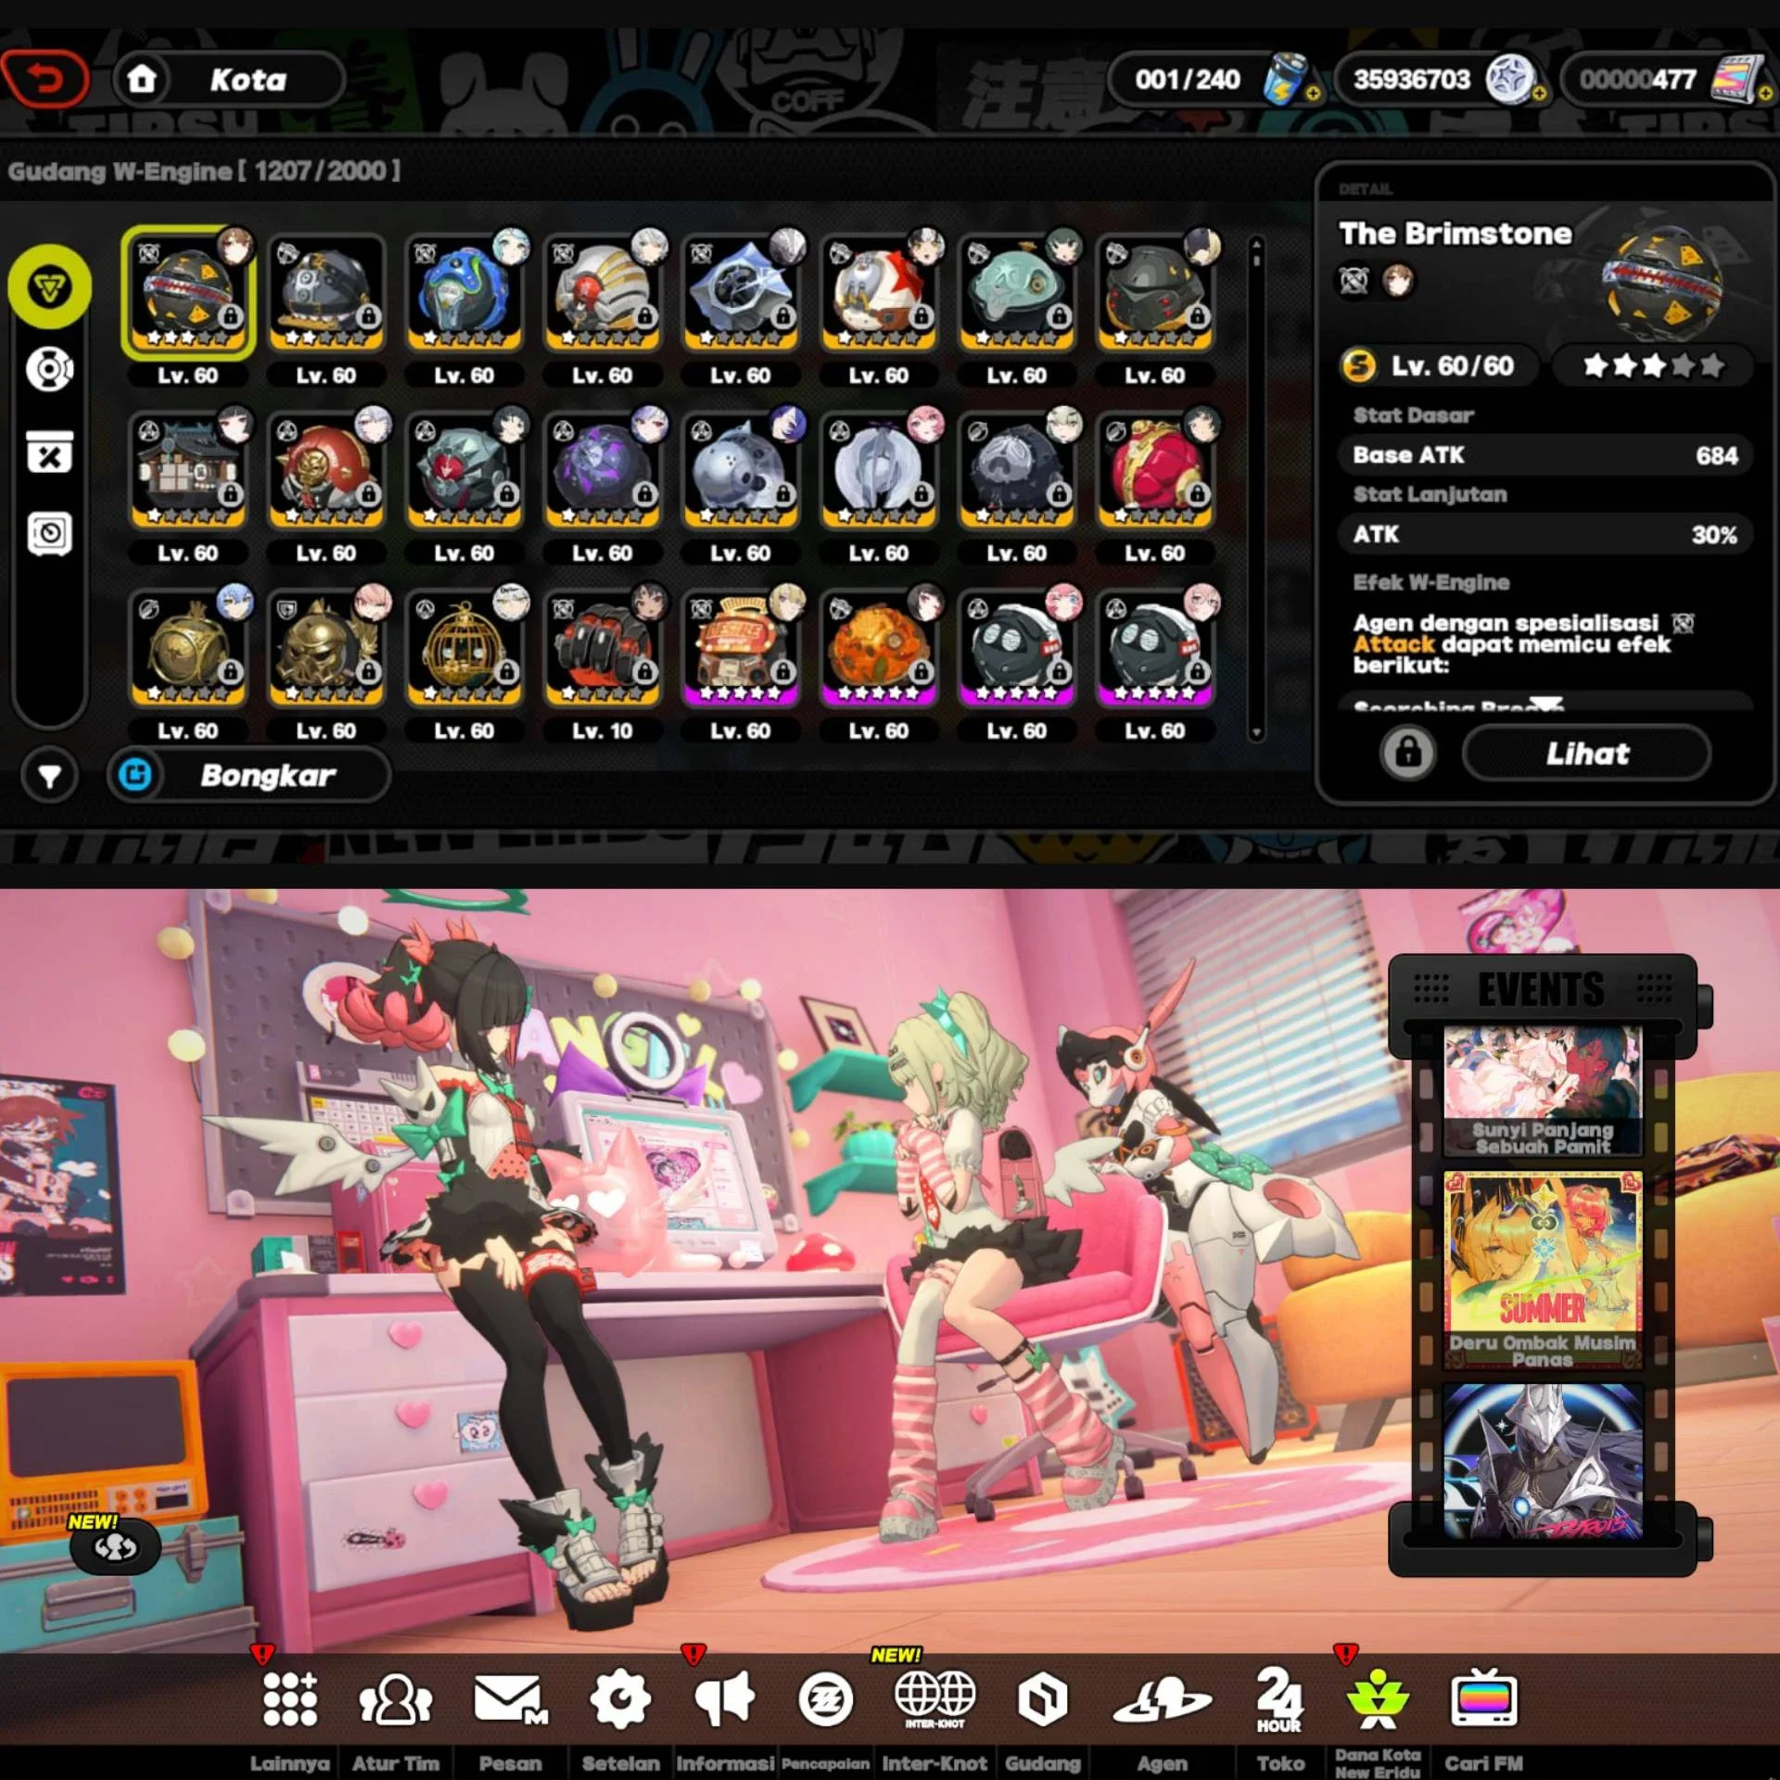Click the Lihat button
This screenshot has width=1780, height=1780.
(1586, 754)
